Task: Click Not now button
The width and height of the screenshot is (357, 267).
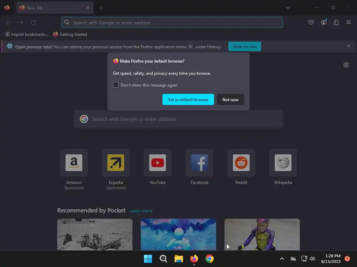Action: coord(230,99)
